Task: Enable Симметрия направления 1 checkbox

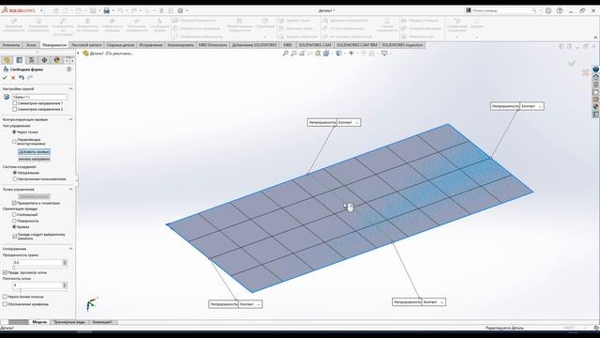Action: point(15,103)
